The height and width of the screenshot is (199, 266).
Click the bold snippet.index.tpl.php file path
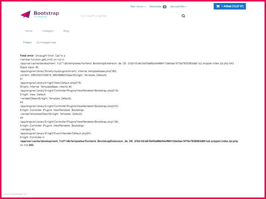(x=129, y=141)
